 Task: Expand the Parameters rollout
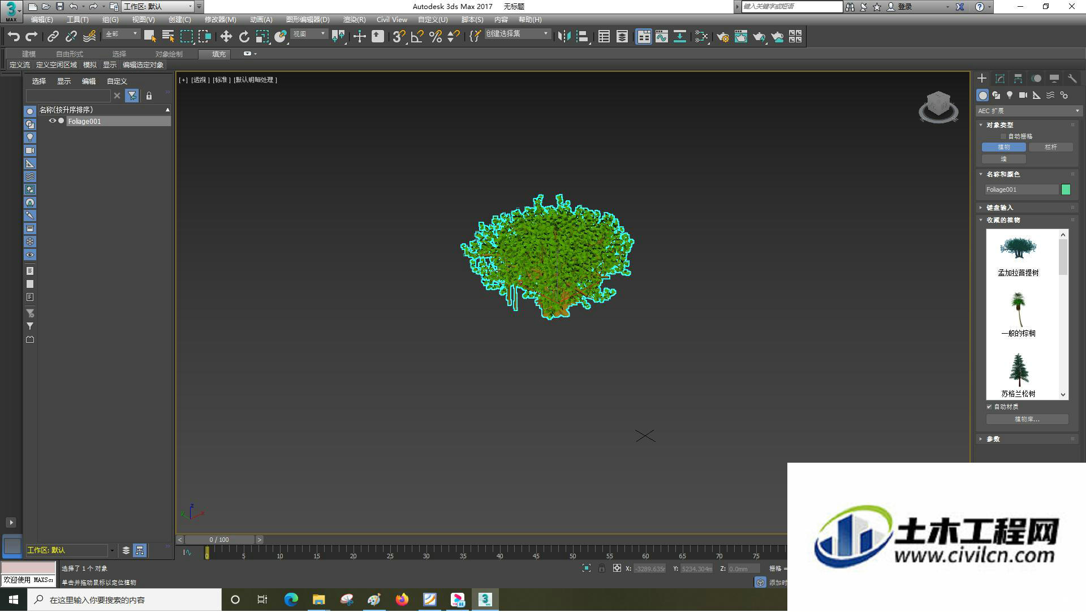tap(993, 439)
